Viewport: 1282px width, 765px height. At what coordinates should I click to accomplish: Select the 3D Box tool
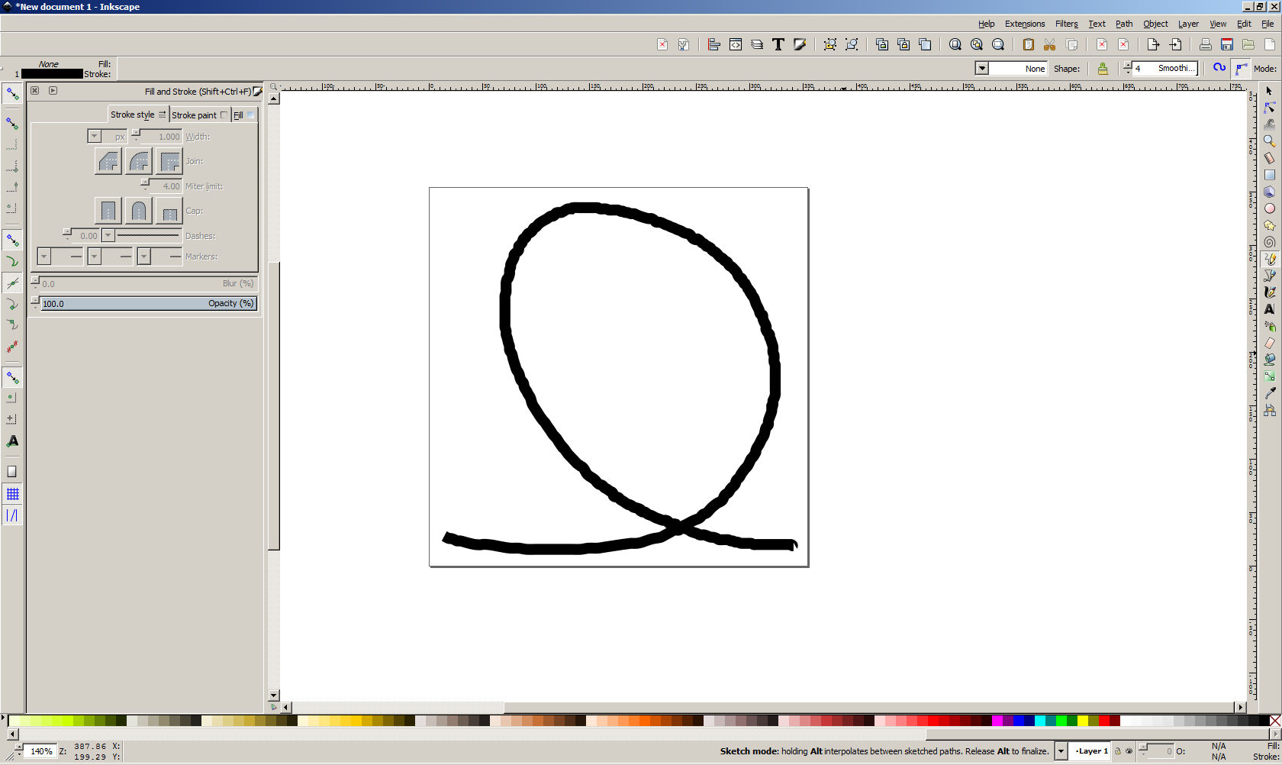pos(1269,192)
